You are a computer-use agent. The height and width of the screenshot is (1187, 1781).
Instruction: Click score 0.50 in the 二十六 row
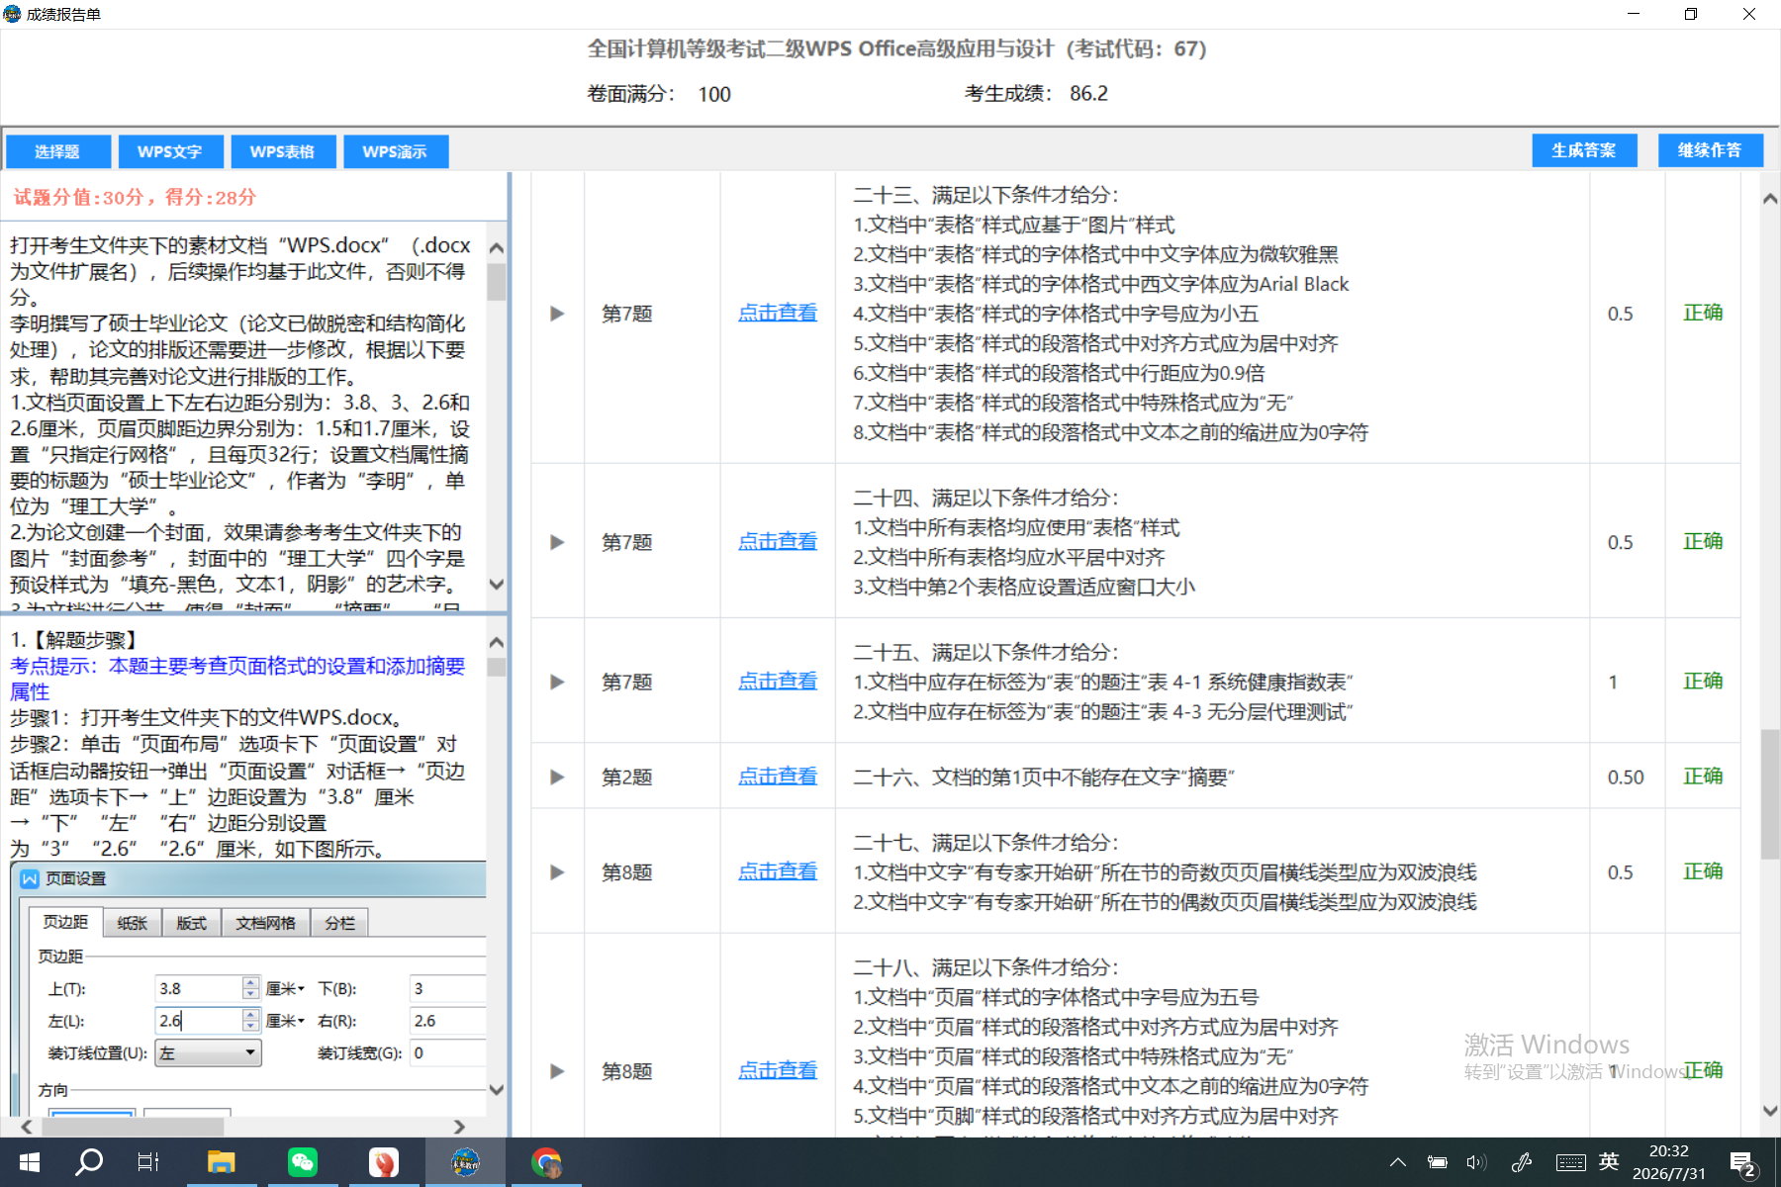[1626, 777]
